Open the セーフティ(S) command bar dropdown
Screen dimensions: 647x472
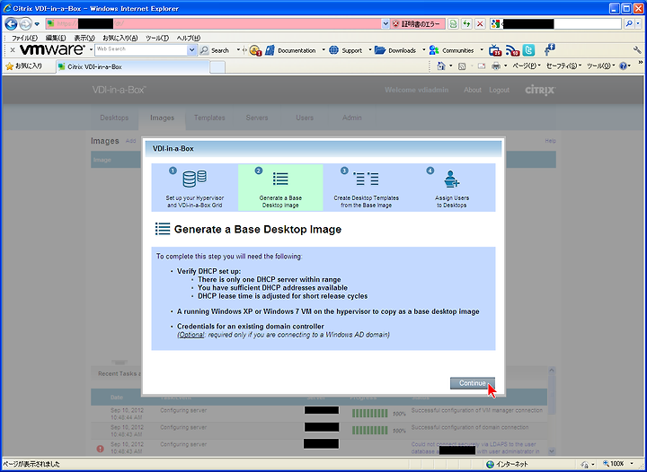coord(563,66)
